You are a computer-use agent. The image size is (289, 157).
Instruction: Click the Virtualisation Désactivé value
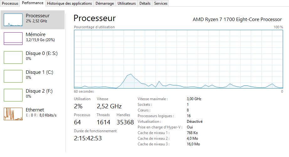click(x=195, y=122)
